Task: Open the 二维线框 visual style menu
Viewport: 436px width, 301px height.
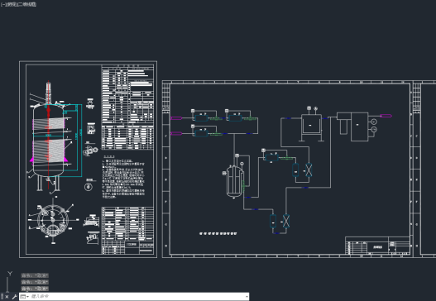Action: (26, 4)
